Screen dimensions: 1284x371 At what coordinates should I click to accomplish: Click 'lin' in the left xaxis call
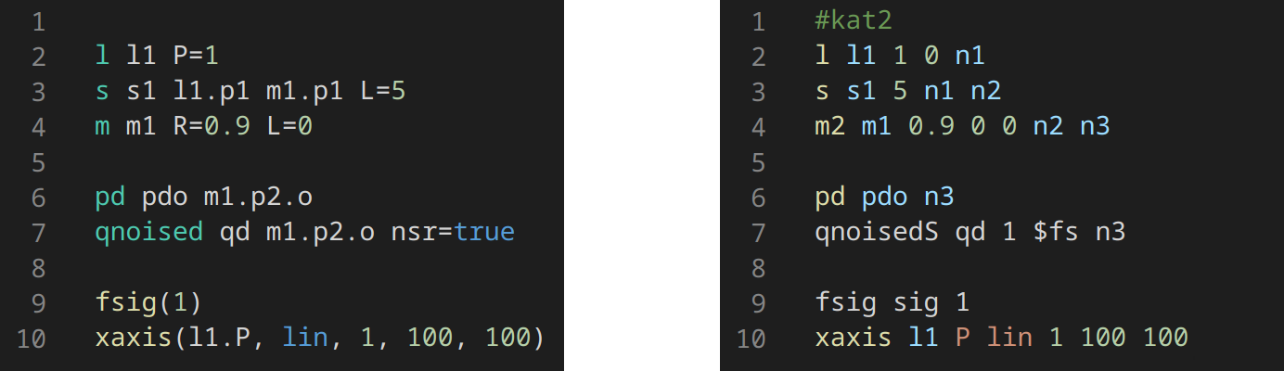[305, 338]
